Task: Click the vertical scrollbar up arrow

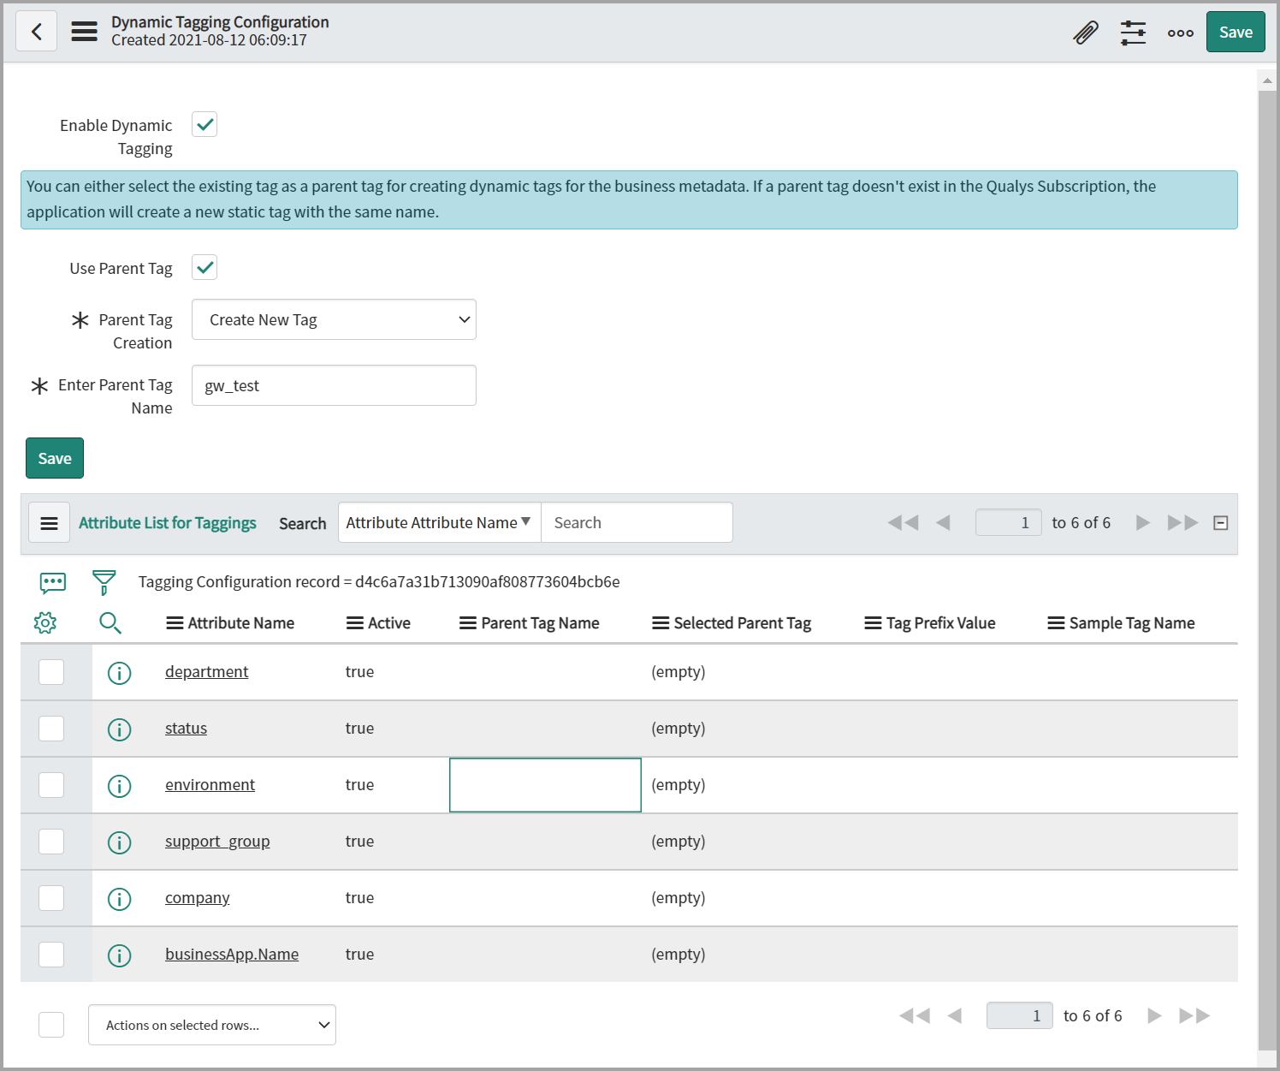Action: click(x=1267, y=80)
